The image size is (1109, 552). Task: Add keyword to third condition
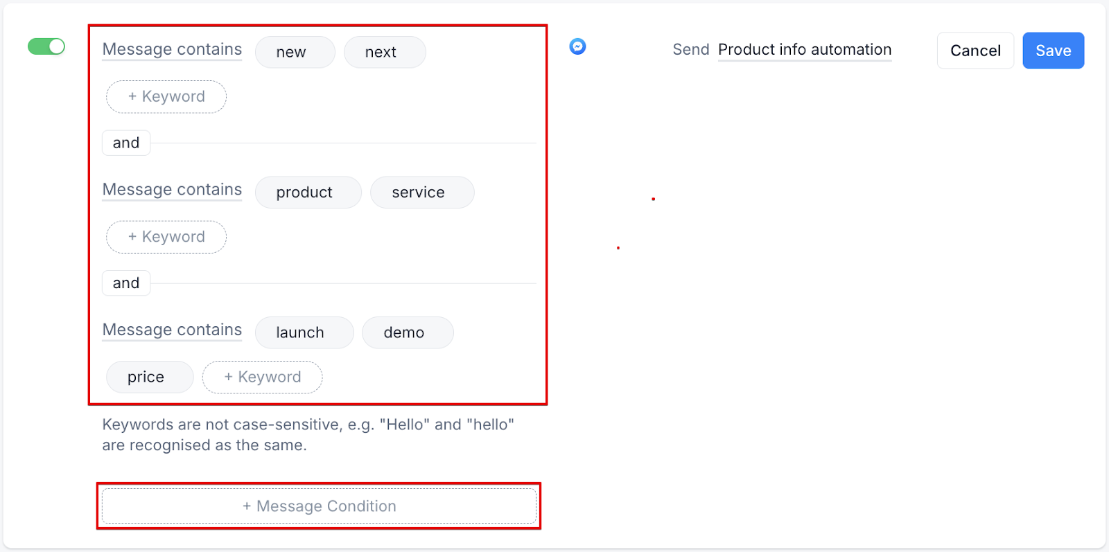(262, 377)
